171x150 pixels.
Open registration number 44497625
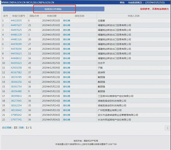coord(16,30)
